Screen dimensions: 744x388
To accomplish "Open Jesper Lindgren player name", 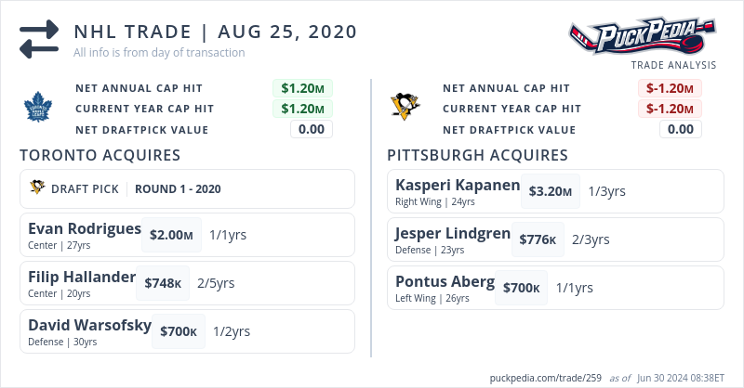I will (x=452, y=233).
